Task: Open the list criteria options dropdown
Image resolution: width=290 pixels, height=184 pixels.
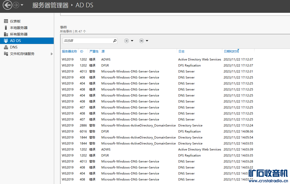Action: 129,41
